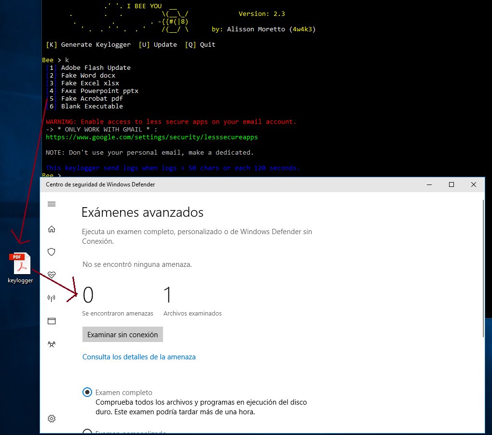
Task: Maximize the Windows Defender window
Action: [x=451, y=185]
